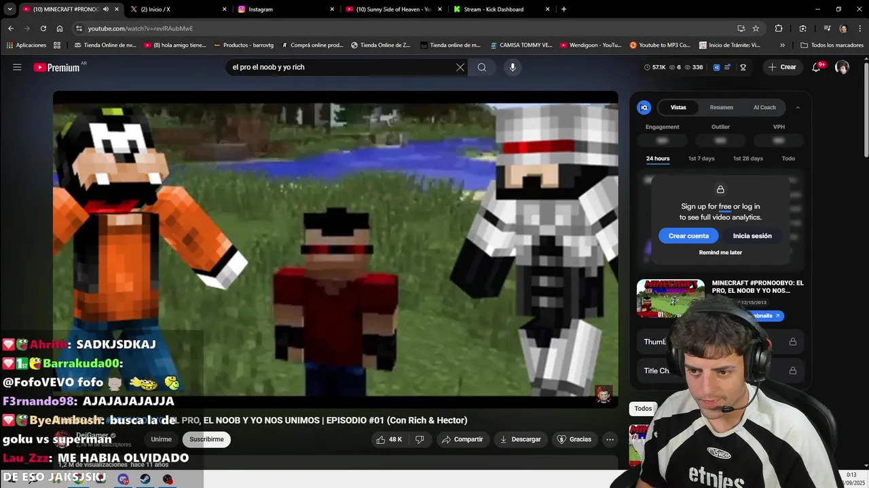
Task: Unlock the Thumbnail section row
Action: (x=720, y=342)
